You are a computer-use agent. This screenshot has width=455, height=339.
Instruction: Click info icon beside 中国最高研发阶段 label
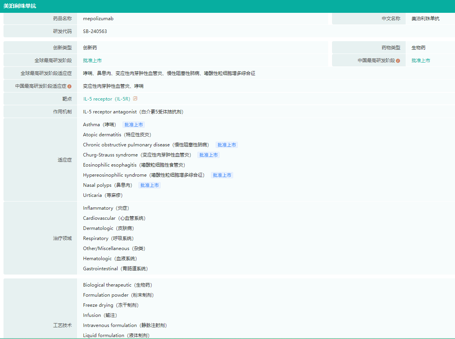(x=398, y=61)
